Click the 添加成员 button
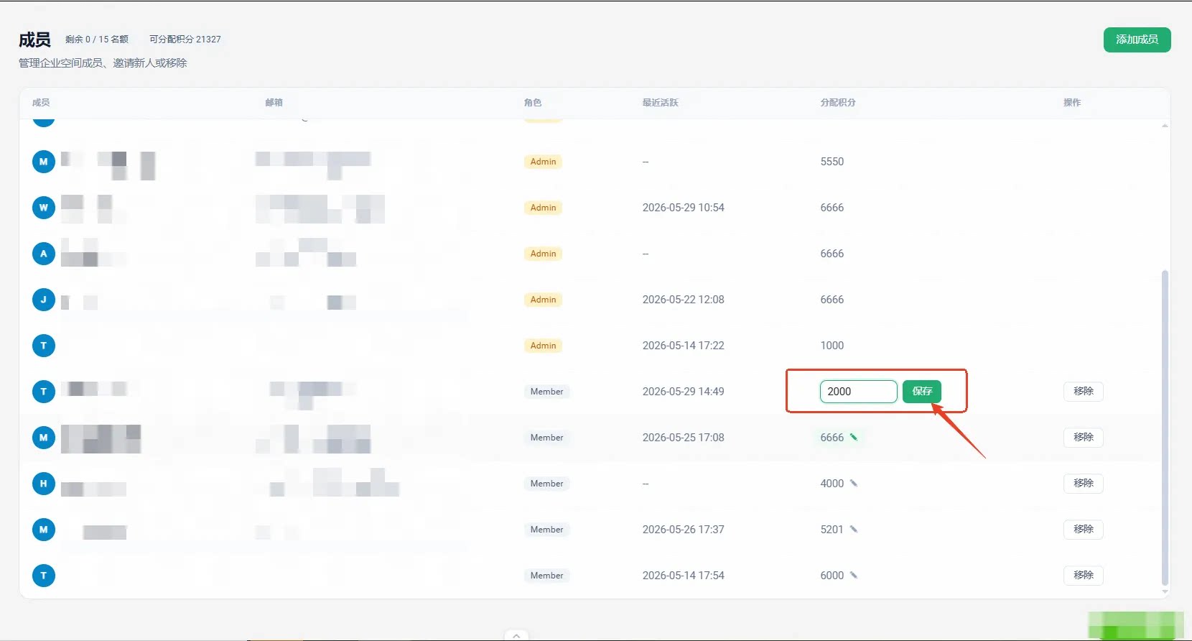 [1137, 40]
